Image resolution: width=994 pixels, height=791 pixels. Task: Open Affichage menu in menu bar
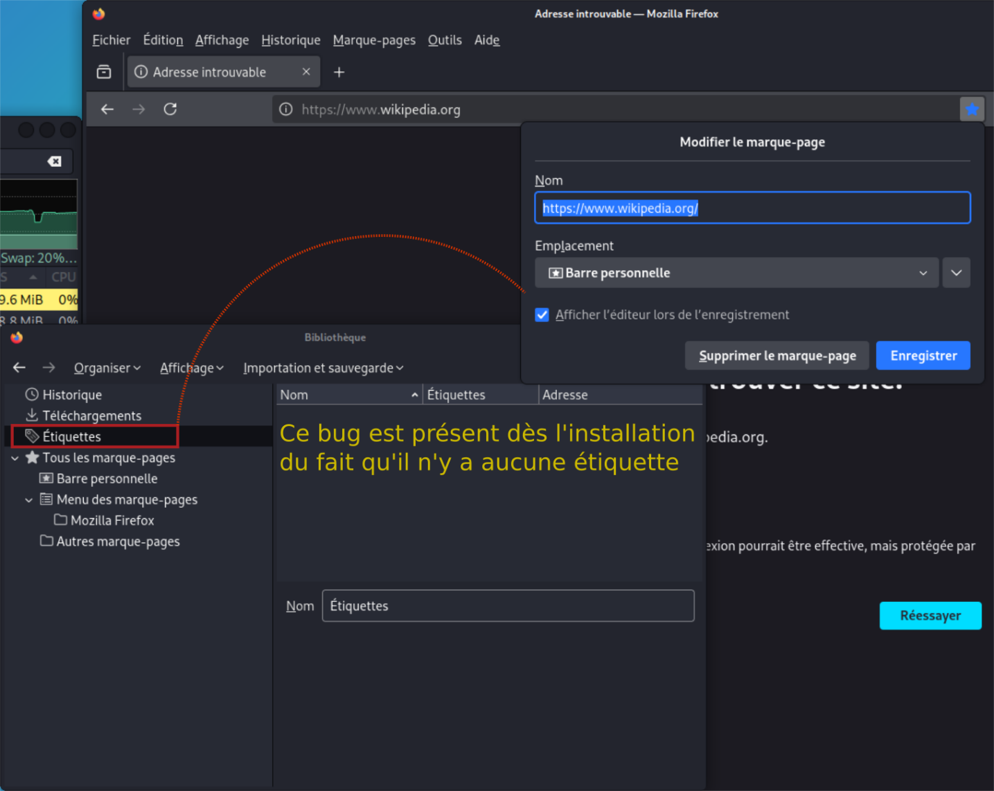(x=222, y=40)
